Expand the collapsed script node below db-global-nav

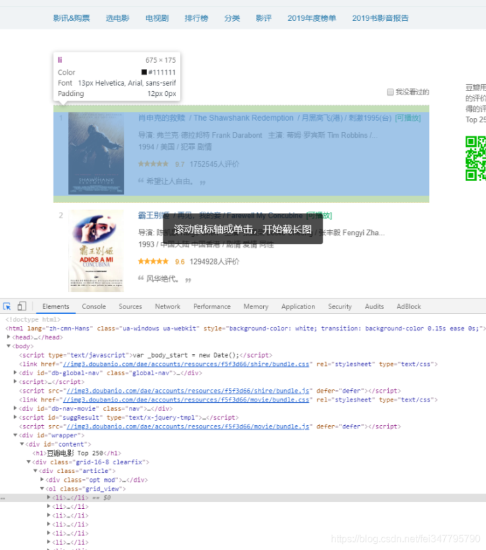[x=15, y=381]
